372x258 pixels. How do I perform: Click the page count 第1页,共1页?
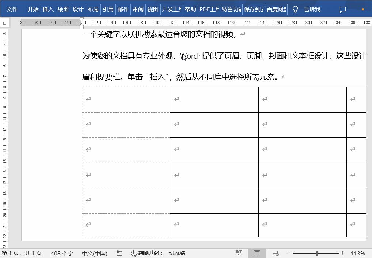coord(22,253)
